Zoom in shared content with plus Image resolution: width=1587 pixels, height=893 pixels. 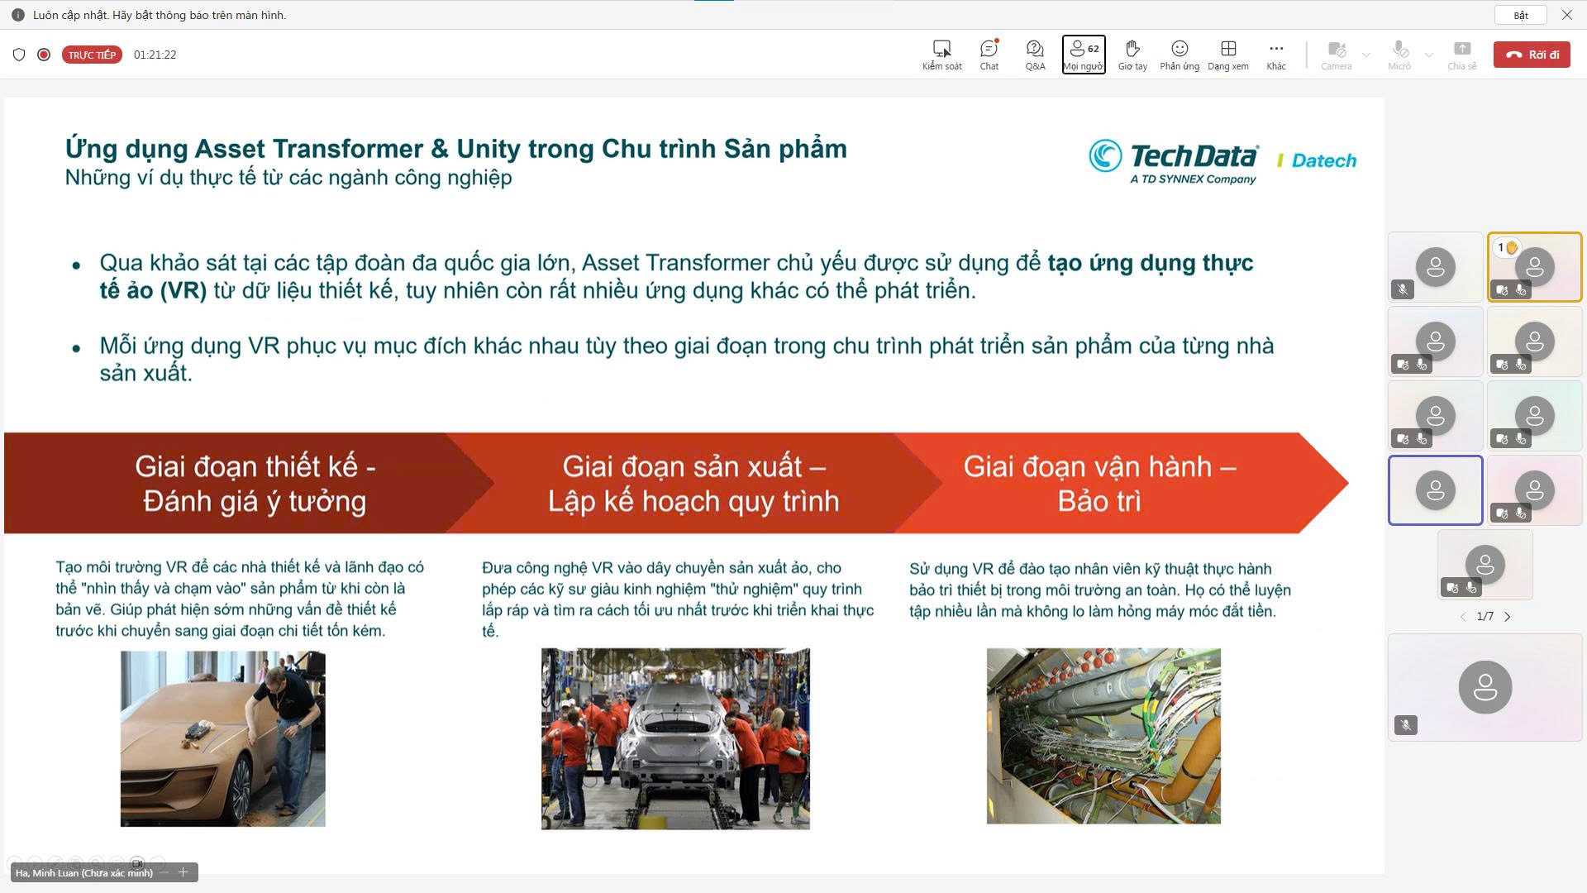point(183,872)
